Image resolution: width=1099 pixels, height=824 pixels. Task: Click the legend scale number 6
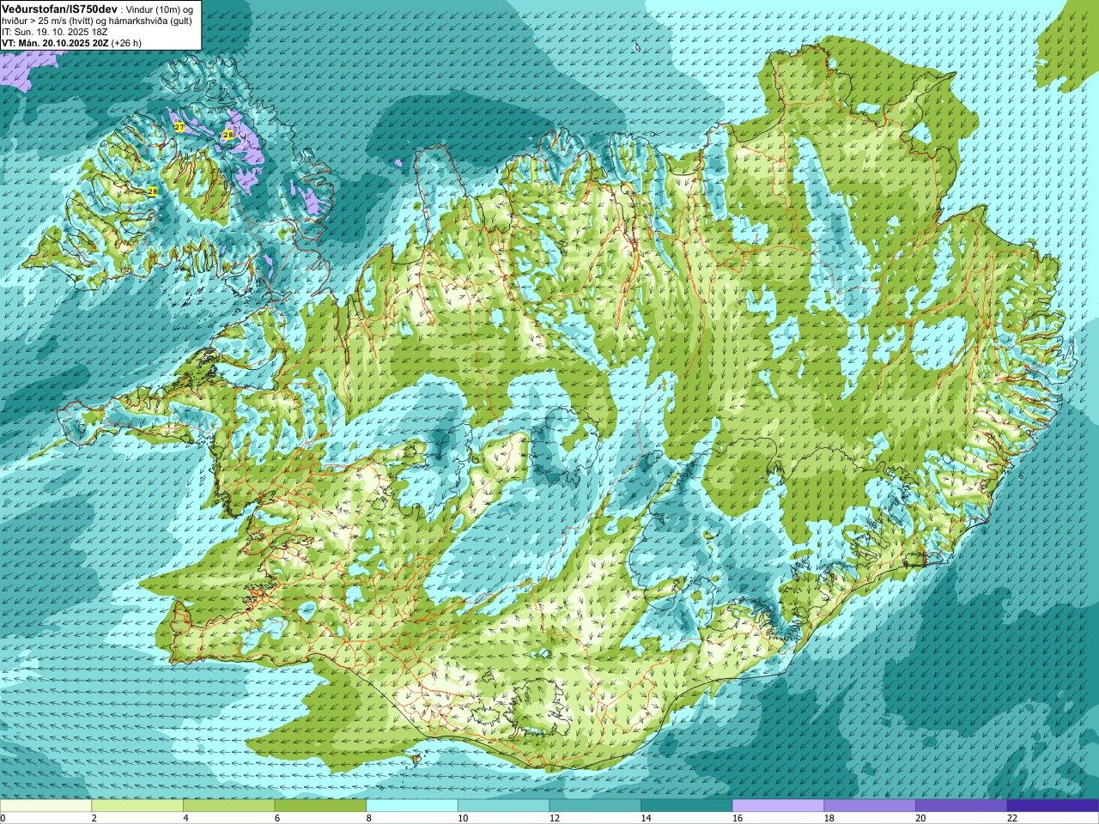[x=277, y=818]
